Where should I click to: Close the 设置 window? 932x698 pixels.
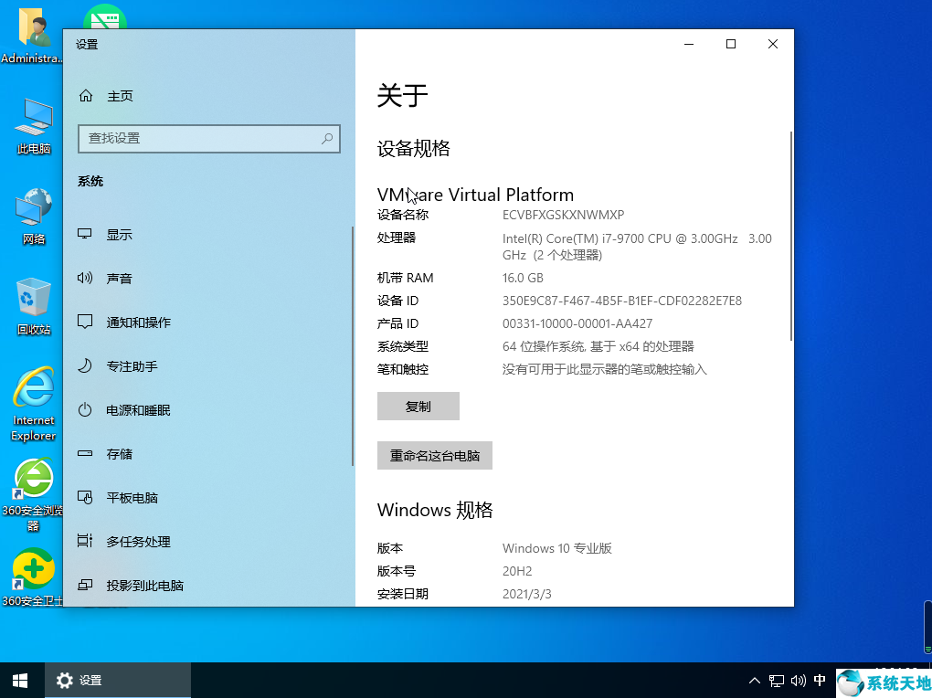773,44
